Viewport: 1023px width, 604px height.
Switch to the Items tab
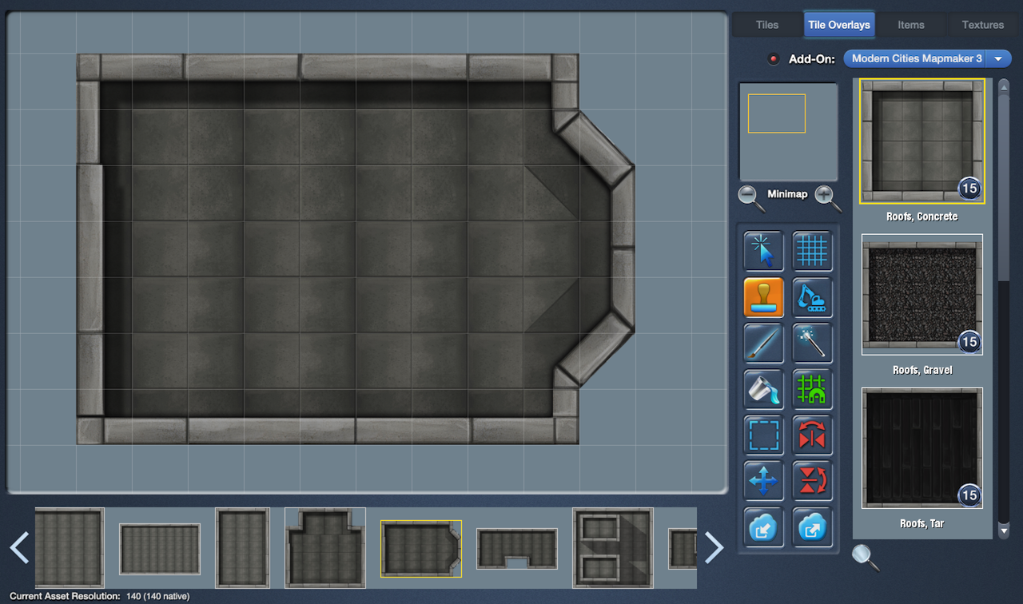(x=911, y=25)
